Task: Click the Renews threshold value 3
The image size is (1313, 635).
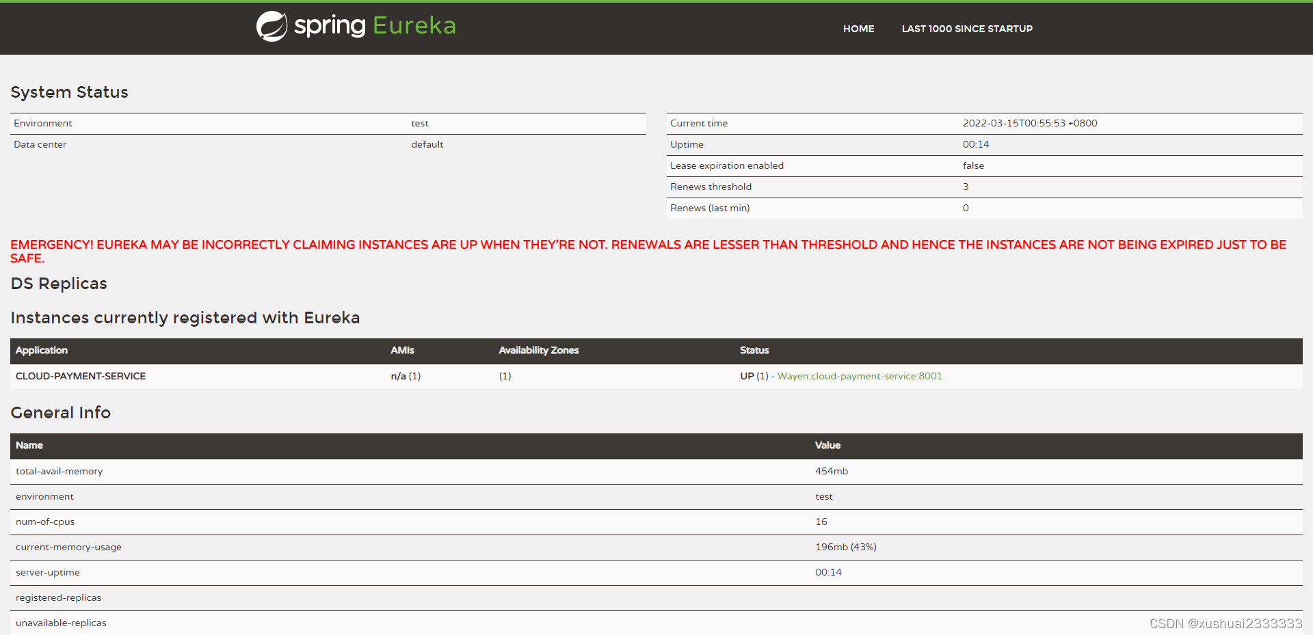Action: [x=966, y=187]
